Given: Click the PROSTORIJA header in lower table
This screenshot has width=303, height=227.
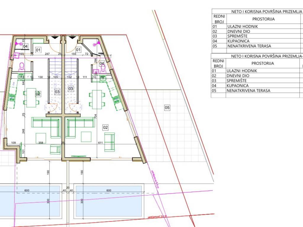Looking at the screenshot, I should click(x=263, y=63).
